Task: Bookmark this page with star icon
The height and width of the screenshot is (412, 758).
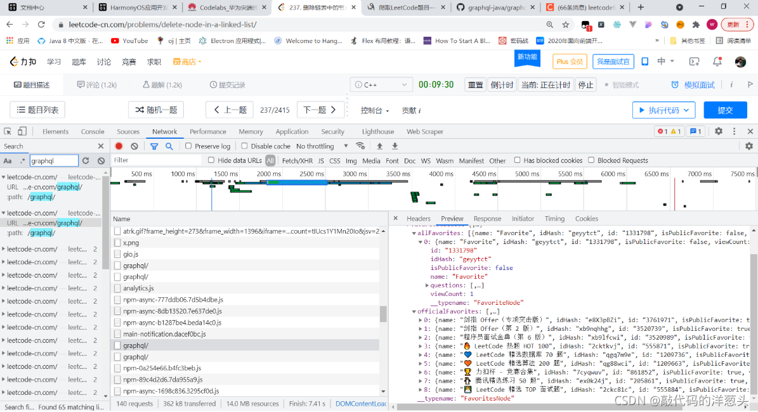Action: pyautogui.click(x=566, y=24)
